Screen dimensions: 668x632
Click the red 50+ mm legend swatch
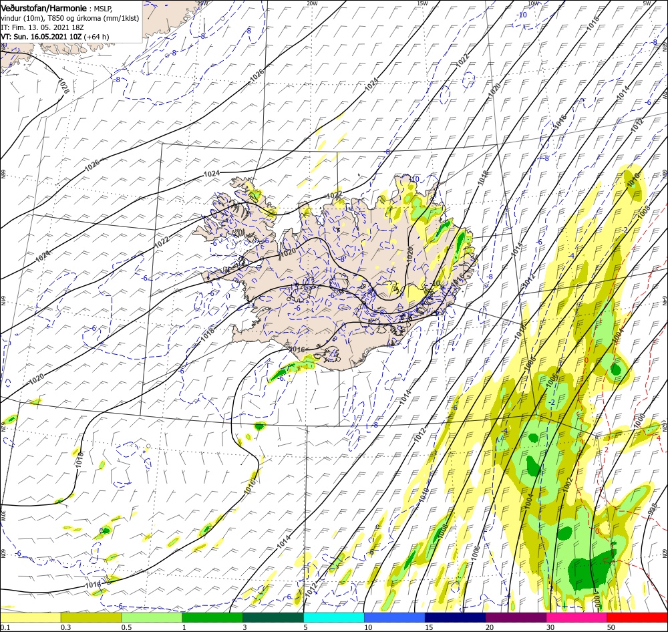tap(637, 617)
